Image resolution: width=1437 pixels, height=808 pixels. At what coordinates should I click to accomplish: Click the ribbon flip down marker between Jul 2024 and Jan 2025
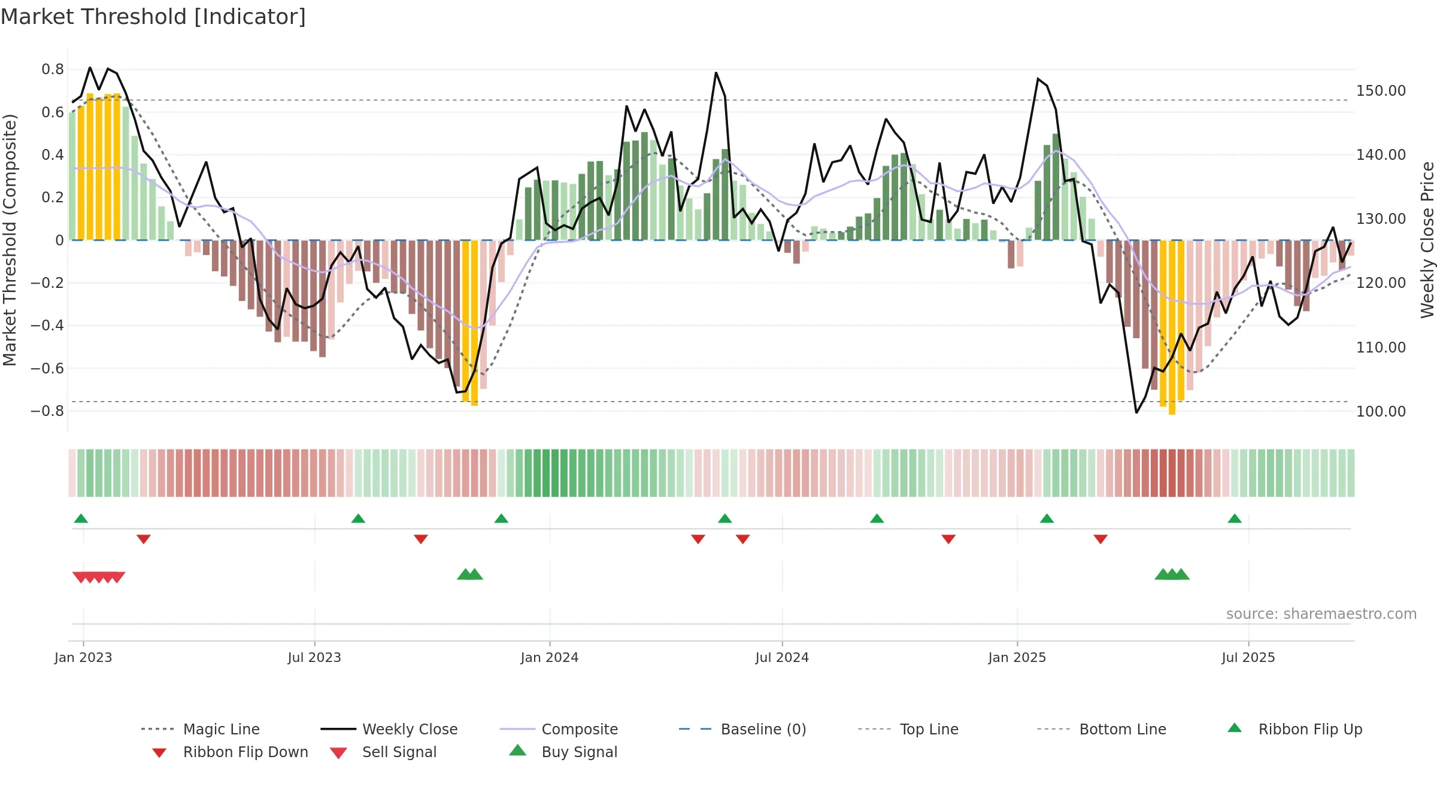948,539
